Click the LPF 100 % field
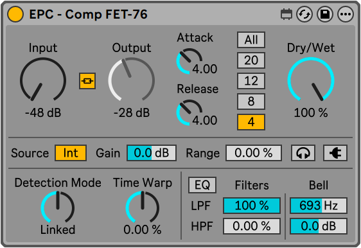 pos(252,206)
